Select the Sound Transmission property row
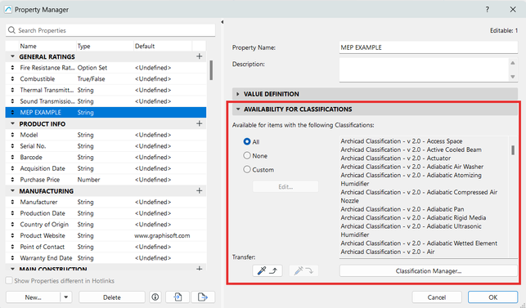Screen dimensions: 526x308 tap(106, 101)
